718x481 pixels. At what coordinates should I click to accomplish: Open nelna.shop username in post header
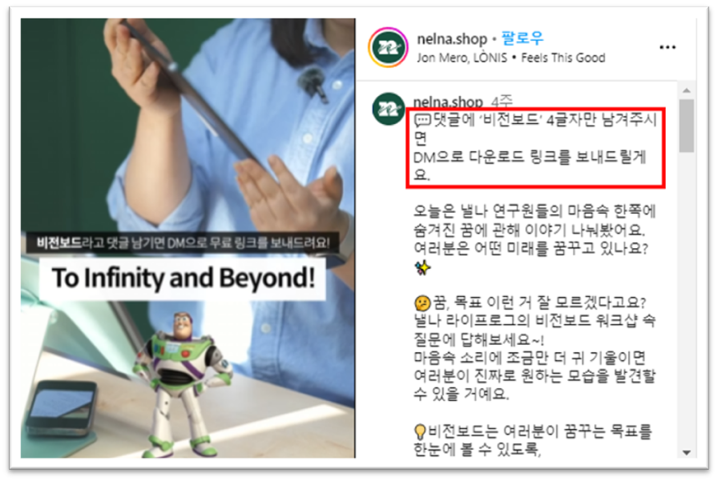point(452,39)
